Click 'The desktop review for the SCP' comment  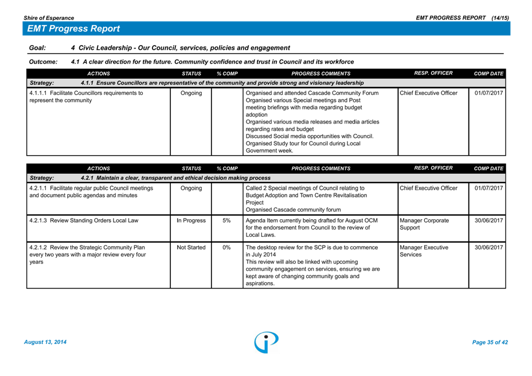pos(311,251)
